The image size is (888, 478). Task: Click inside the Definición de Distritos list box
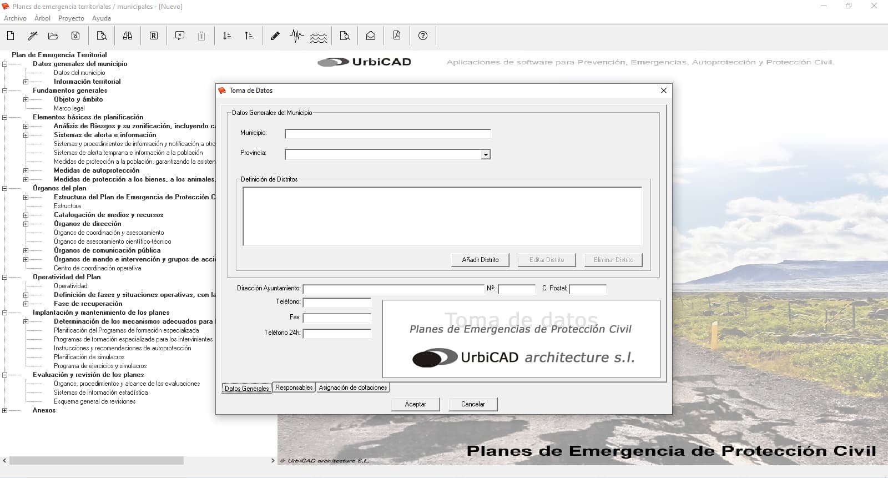pos(442,216)
